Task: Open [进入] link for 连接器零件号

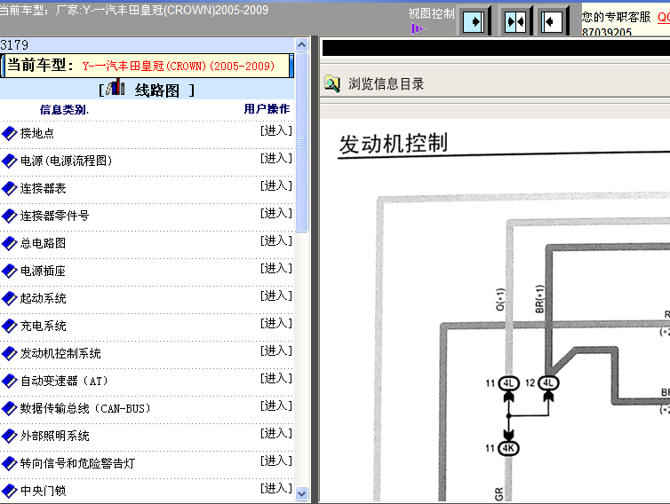Action: (276, 213)
